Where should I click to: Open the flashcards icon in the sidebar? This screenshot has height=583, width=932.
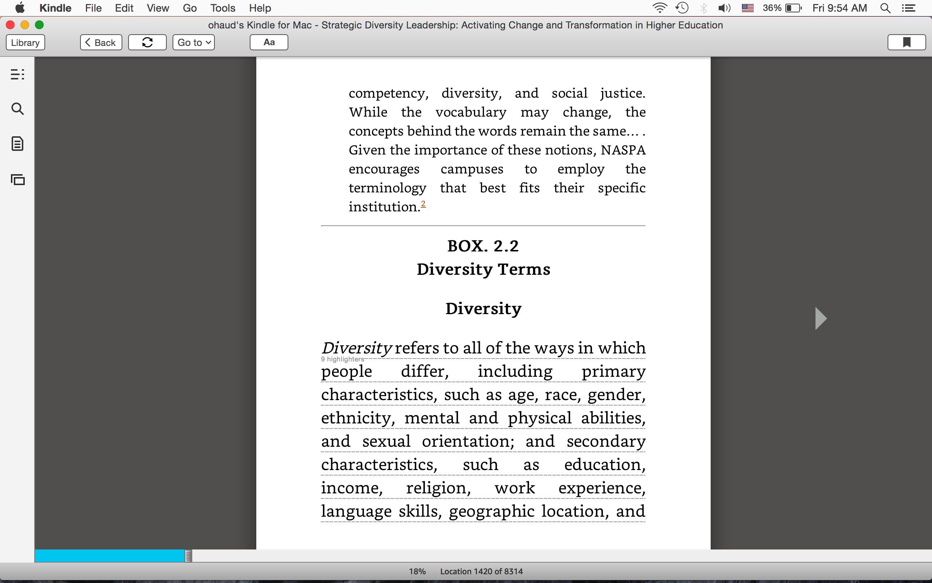[17, 179]
